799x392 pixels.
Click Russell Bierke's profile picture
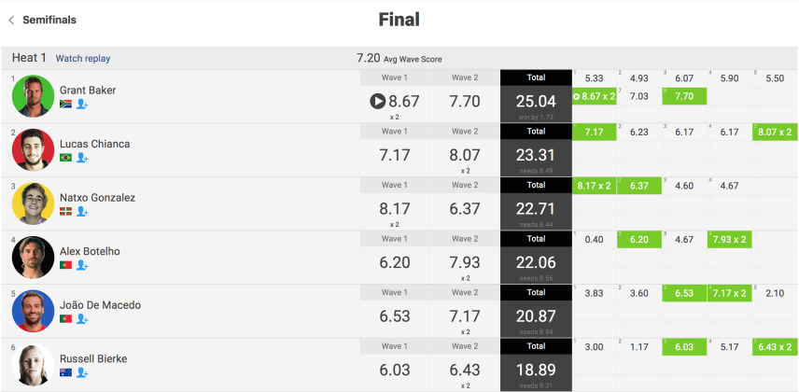click(x=33, y=365)
